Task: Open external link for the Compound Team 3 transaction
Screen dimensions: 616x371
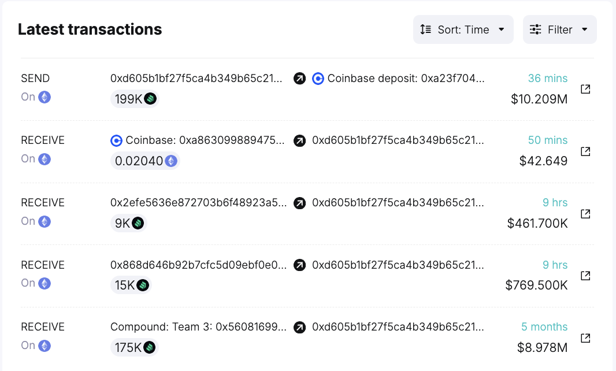Action: (585, 338)
